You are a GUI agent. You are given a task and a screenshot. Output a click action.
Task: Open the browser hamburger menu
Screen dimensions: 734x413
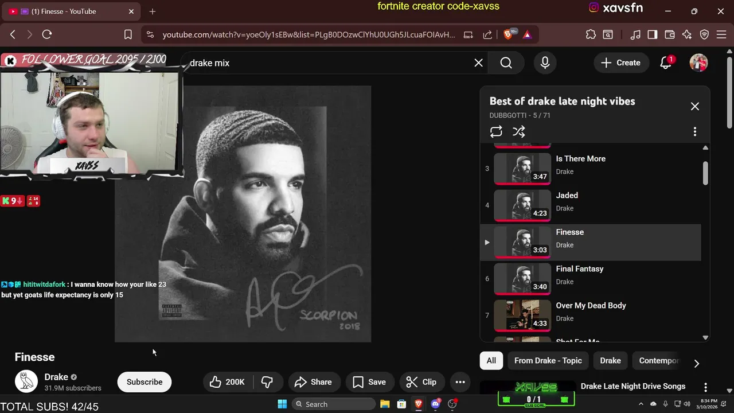pos(721,34)
